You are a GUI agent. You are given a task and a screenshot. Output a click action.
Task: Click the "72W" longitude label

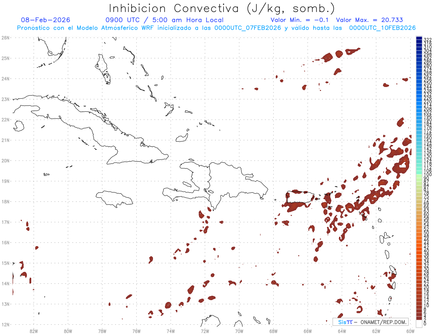(x=205, y=331)
